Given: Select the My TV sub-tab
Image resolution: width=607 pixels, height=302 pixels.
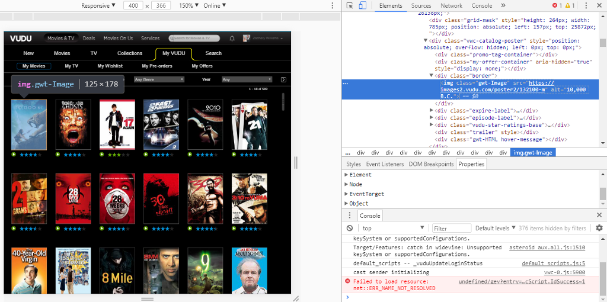Looking at the screenshot, I should [x=72, y=66].
